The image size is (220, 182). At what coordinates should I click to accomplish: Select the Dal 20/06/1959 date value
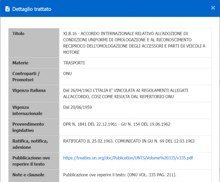click(79, 107)
